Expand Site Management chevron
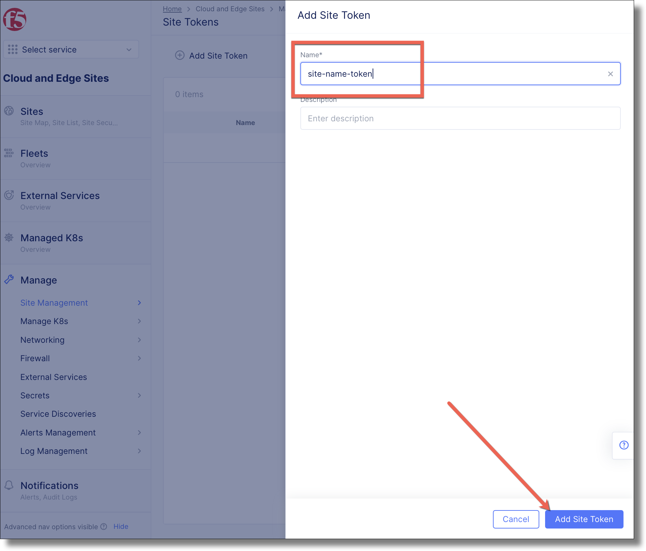The height and width of the screenshot is (551, 646). pyautogui.click(x=139, y=303)
